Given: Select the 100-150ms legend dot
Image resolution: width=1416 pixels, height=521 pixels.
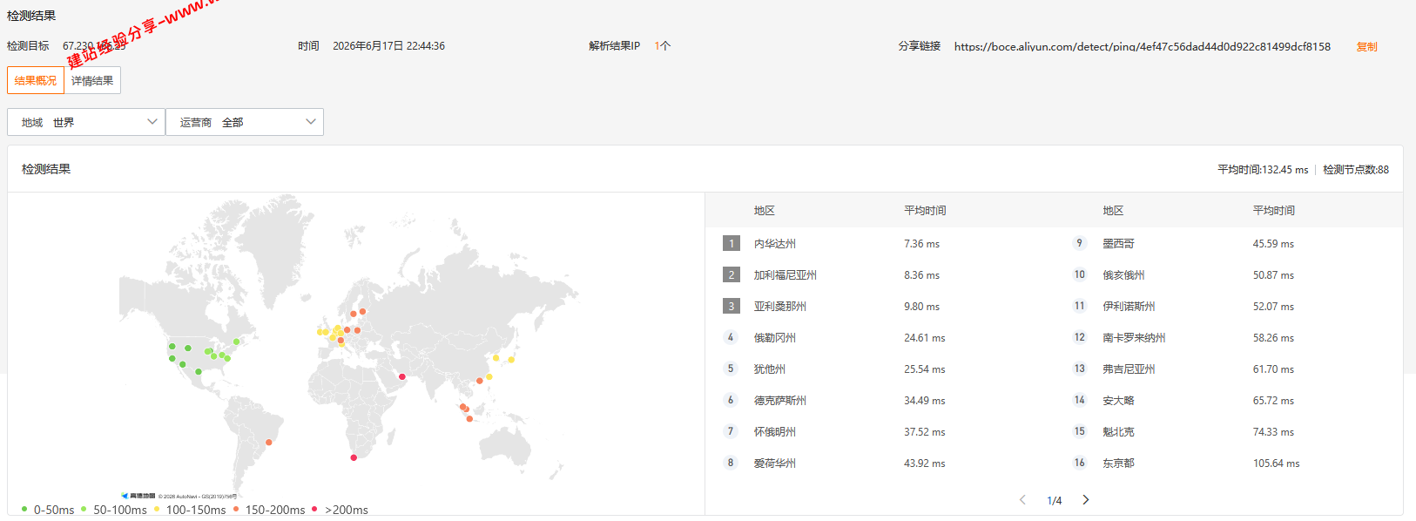Looking at the screenshot, I should (x=157, y=509).
